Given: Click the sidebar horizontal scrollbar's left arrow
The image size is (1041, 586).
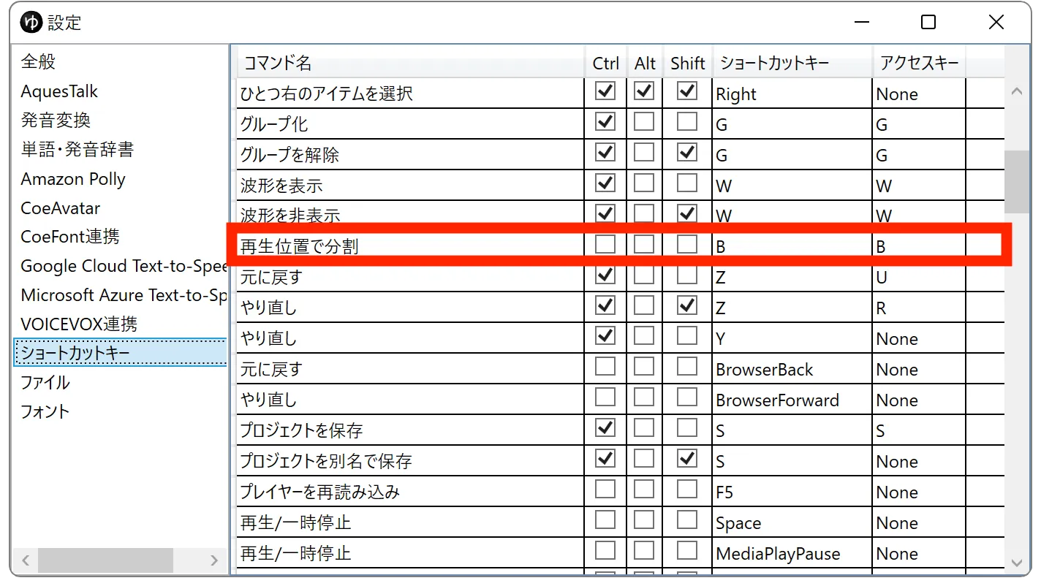Looking at the screenshot, I should click(25, 560).
